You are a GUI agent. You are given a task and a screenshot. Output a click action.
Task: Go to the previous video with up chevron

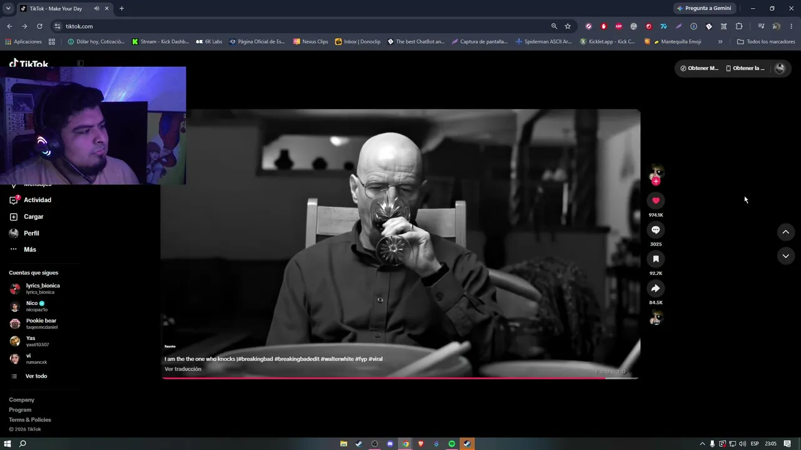pyautogui.click(x=785, y=232)
